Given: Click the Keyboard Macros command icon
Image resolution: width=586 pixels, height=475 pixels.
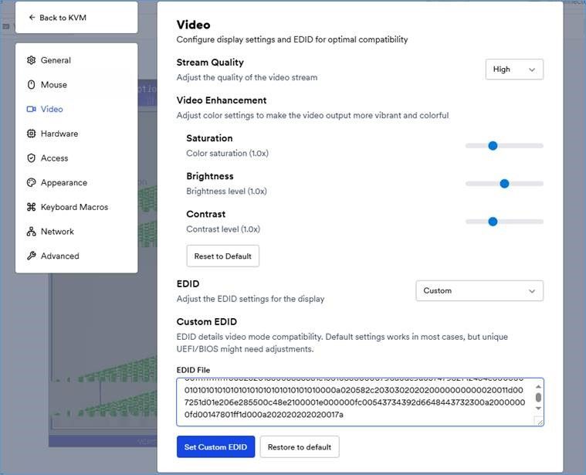Looking at the screenshot, I should pyautogui.click(x=32, y=207).
